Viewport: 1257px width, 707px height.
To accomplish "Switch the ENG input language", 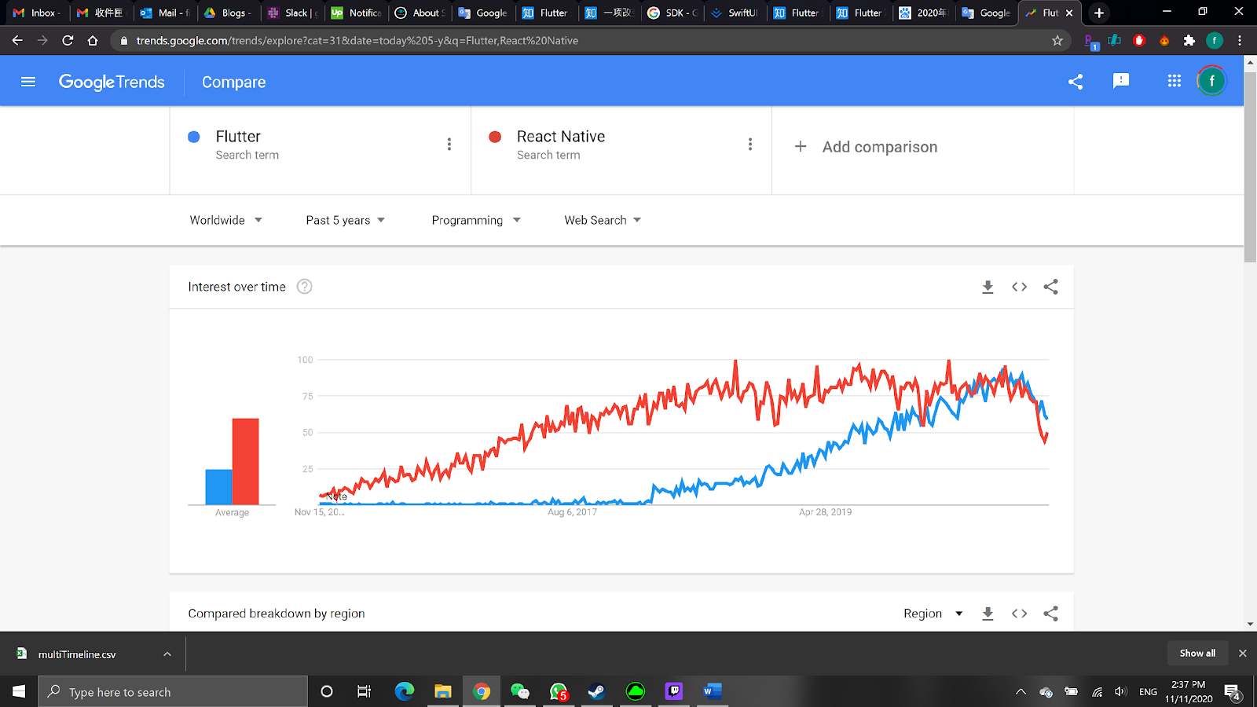I will [x=1148, y=692].
